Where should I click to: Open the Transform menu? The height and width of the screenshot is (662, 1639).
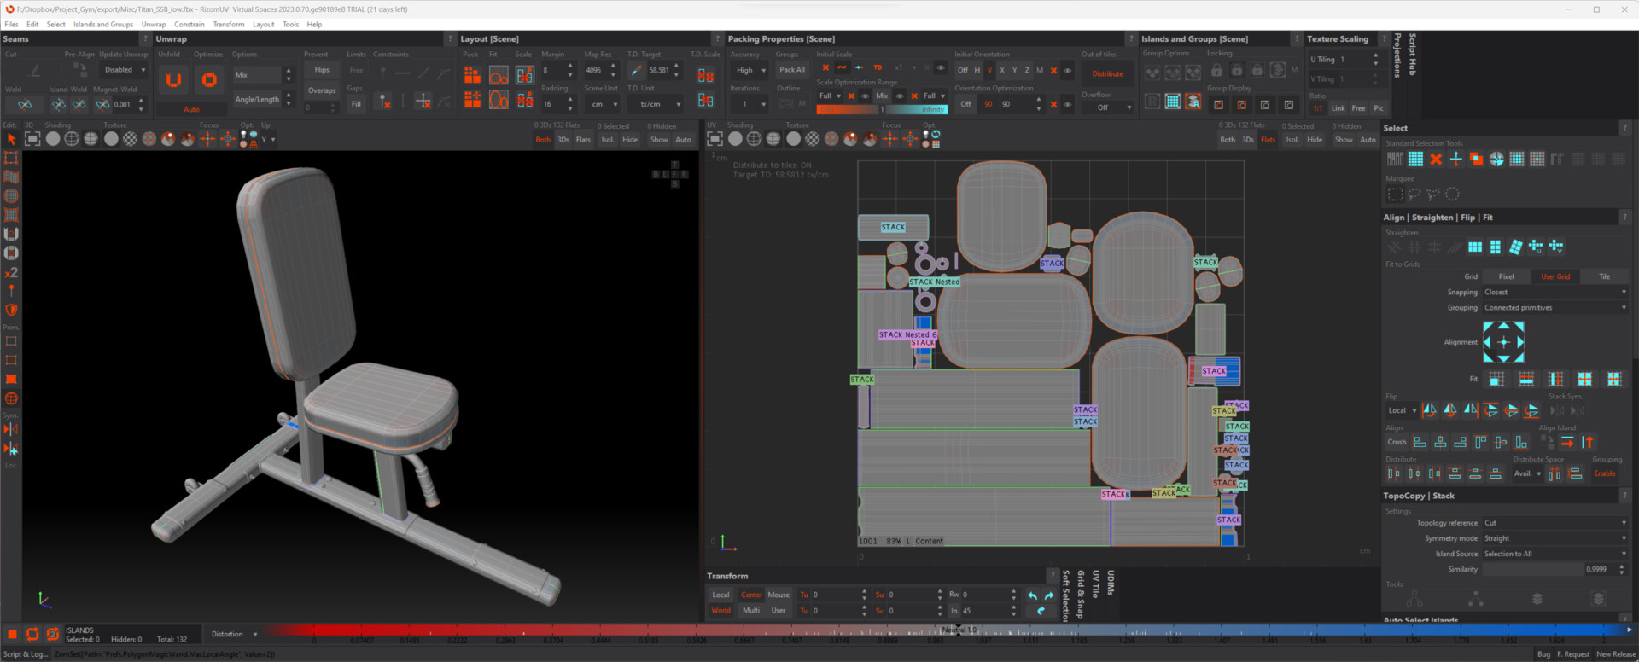(229, 25)
